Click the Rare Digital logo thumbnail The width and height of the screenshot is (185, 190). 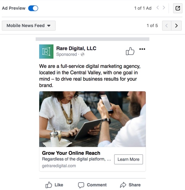pos(46,51)
